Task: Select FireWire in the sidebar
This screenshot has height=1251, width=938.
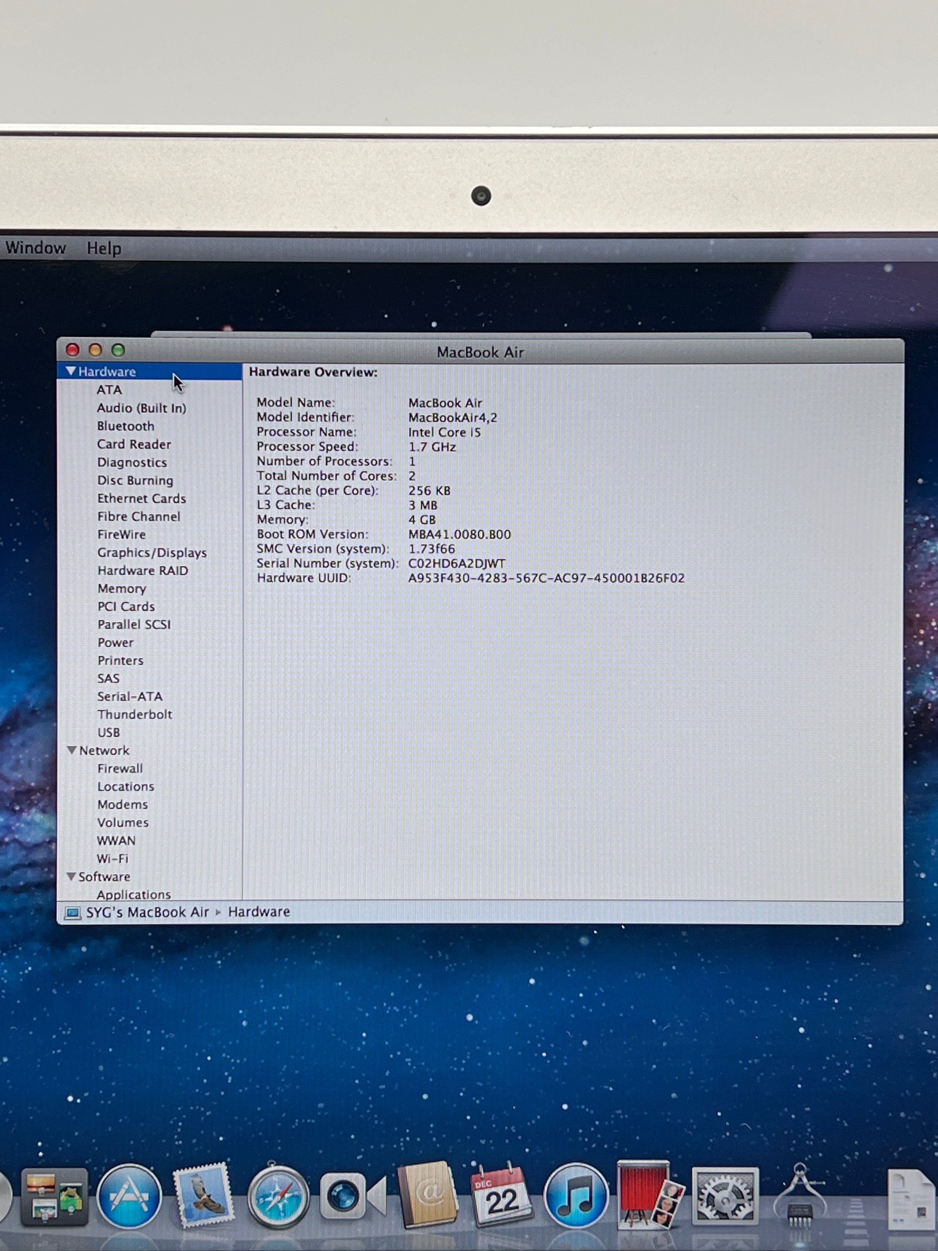Action: tap(122, 535)
